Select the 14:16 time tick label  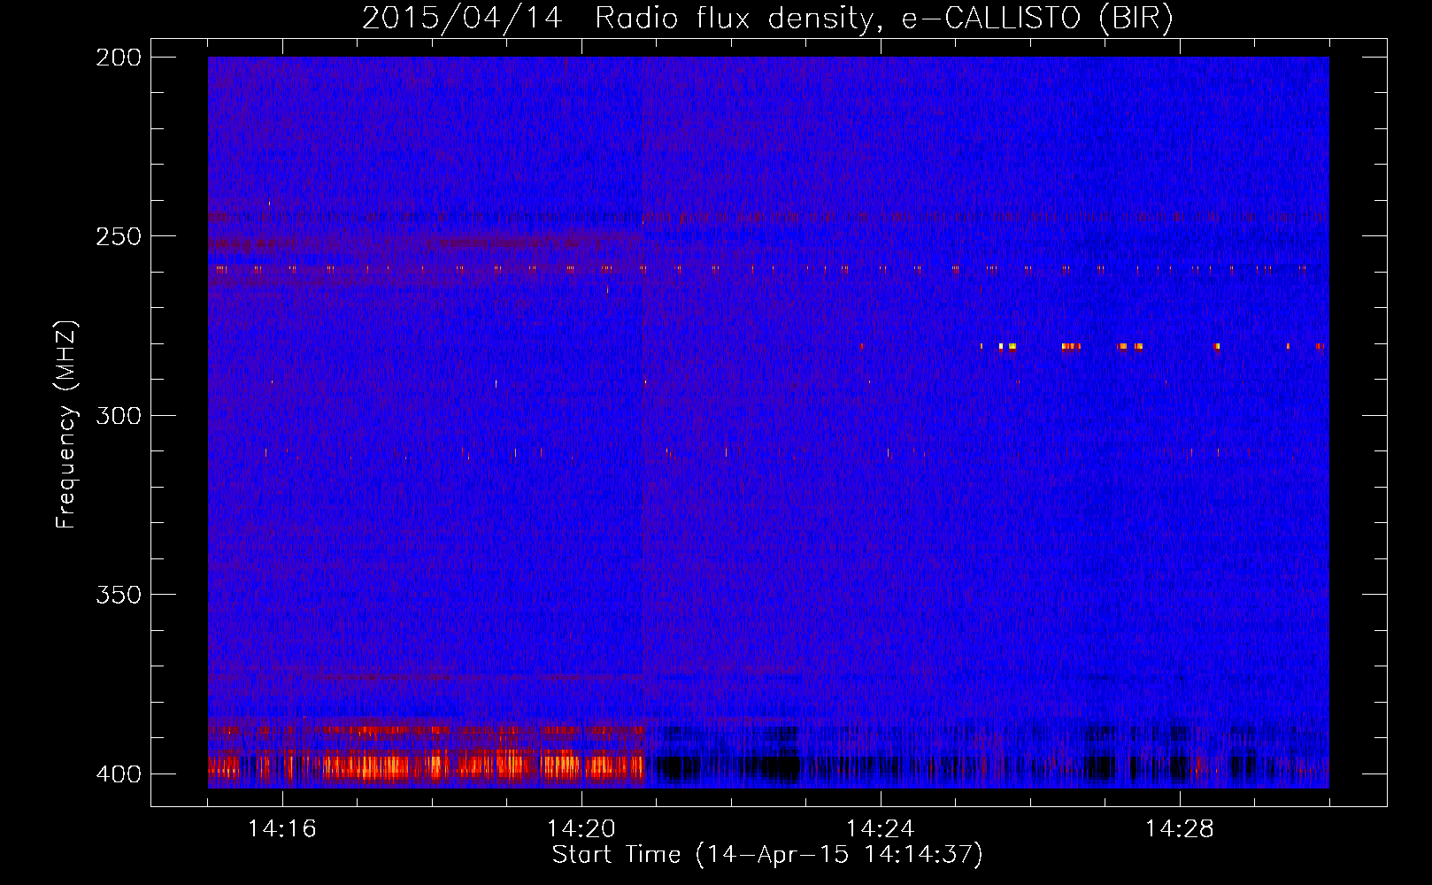pyautogui.click(x=282, y=829)
